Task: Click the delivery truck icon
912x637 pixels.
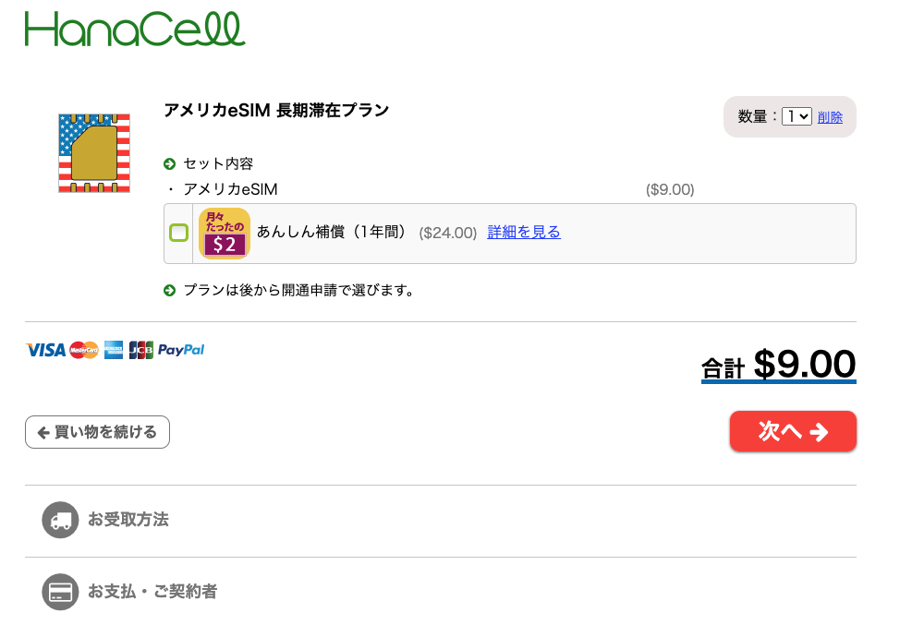Action: click(x=60, y=520)
